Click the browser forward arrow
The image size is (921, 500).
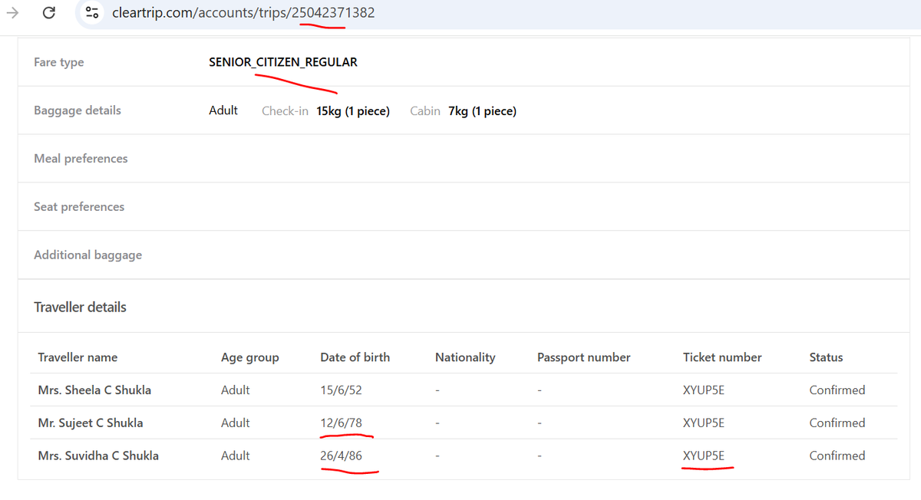(12, 12)
